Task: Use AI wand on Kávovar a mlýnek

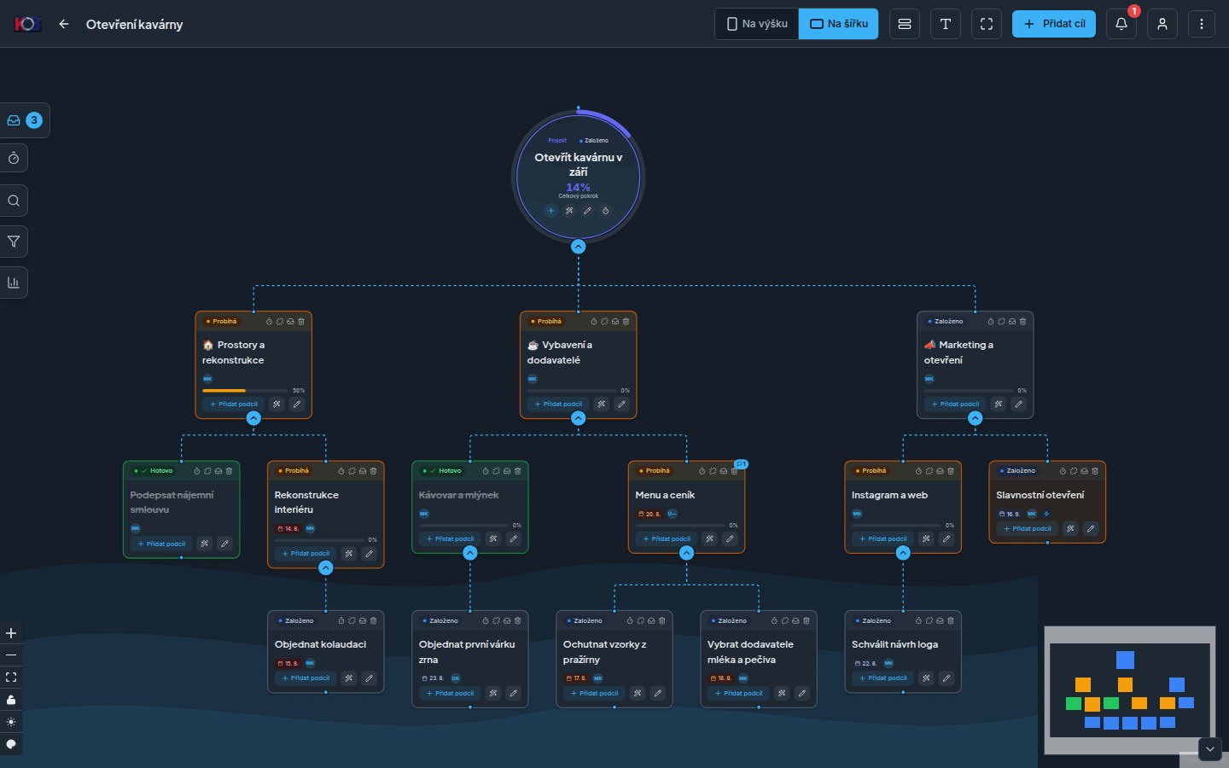Action: [x=493, y=539]
